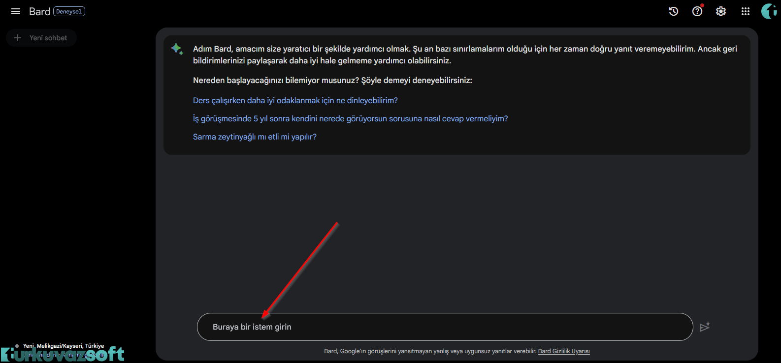781x363 pixels.
Task: Open the settings gear icon
Action: click(x=721, y=11)
